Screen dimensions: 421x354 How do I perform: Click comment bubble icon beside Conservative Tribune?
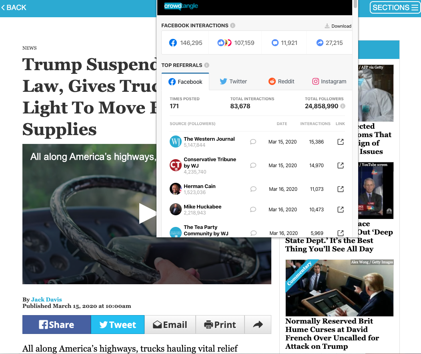coord(253,166)
